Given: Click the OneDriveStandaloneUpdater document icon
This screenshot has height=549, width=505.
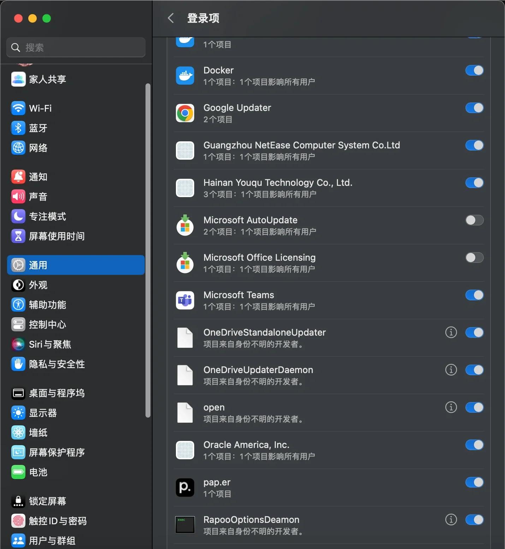Looking at the screenshot, I should (185, 338).
